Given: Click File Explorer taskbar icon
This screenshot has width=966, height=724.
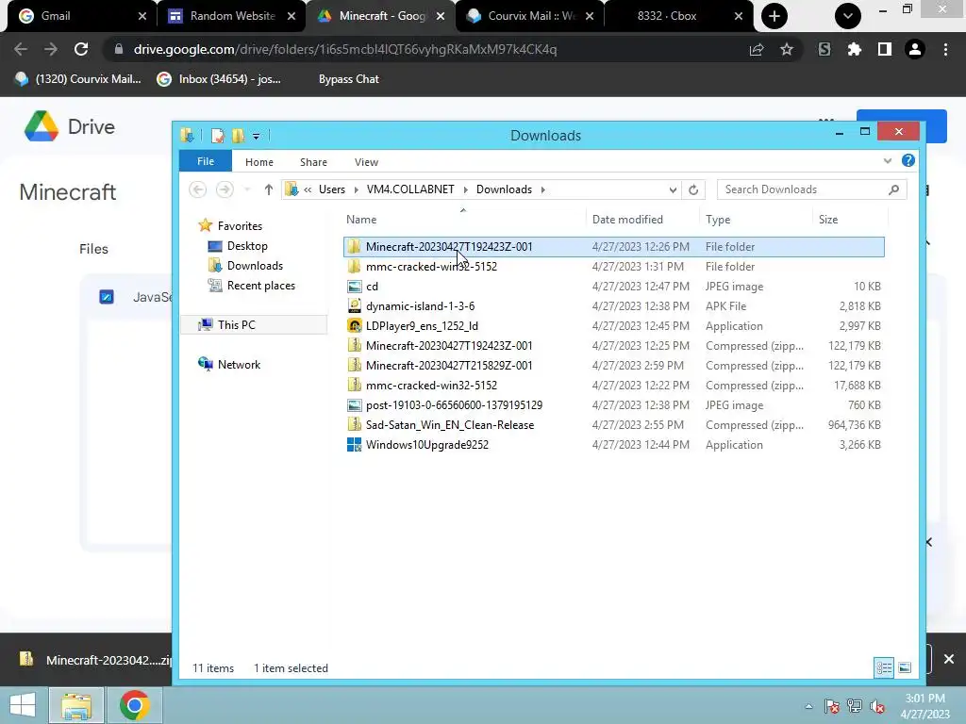Looking at the screenshot, I should pos(76,705).
